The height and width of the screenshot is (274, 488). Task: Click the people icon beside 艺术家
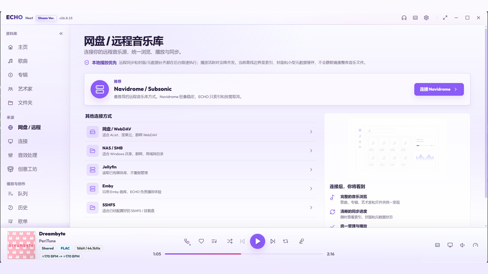pos(10,89)
